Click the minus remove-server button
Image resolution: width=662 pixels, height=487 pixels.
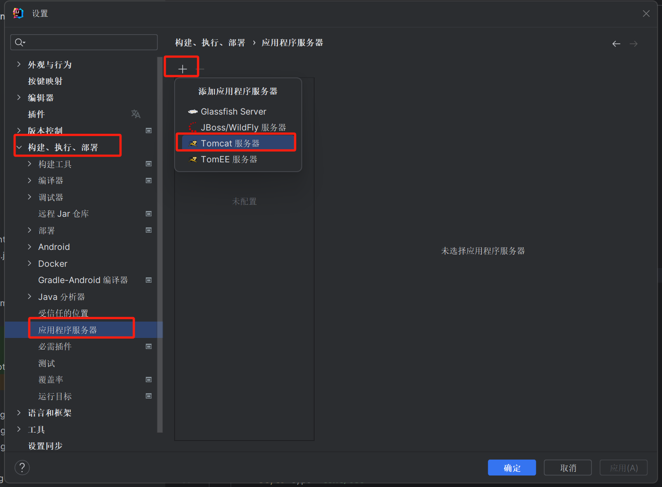tap(201, 69)
